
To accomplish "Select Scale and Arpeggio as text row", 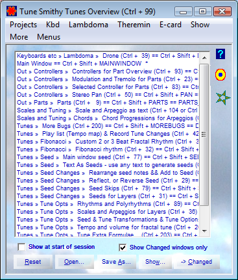I will (108, 110).
